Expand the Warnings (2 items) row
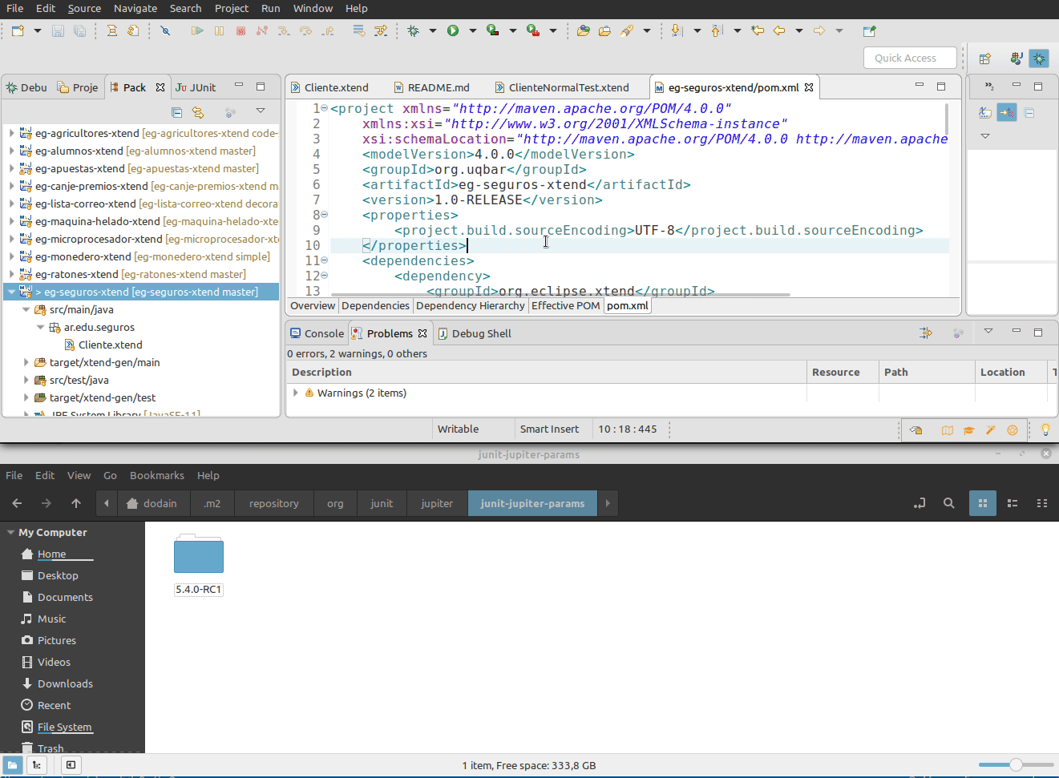 [296, 393]
